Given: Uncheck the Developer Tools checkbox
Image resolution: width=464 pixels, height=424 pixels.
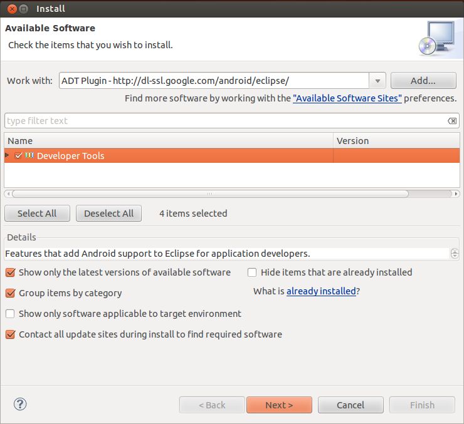Looking at the screenshot, I should pos(19,155).
